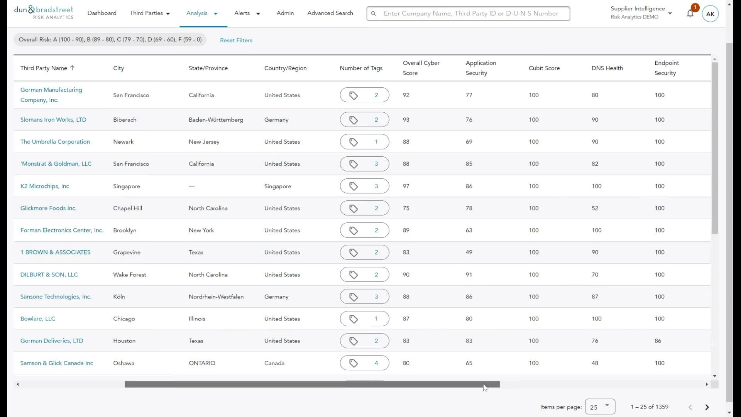Click the search magnifier icon
The image size is (741, 417).
(373, 14)
